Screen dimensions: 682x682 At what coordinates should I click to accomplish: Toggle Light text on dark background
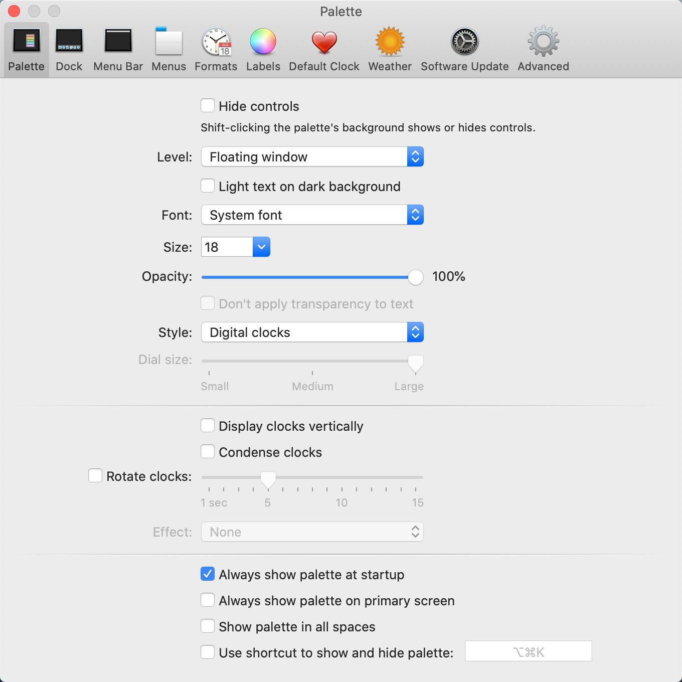click(x=208, y=186)
